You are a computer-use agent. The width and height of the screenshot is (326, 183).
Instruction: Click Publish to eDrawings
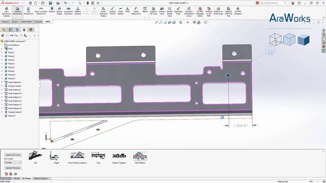pyautogui.click(x=219, y=11)
